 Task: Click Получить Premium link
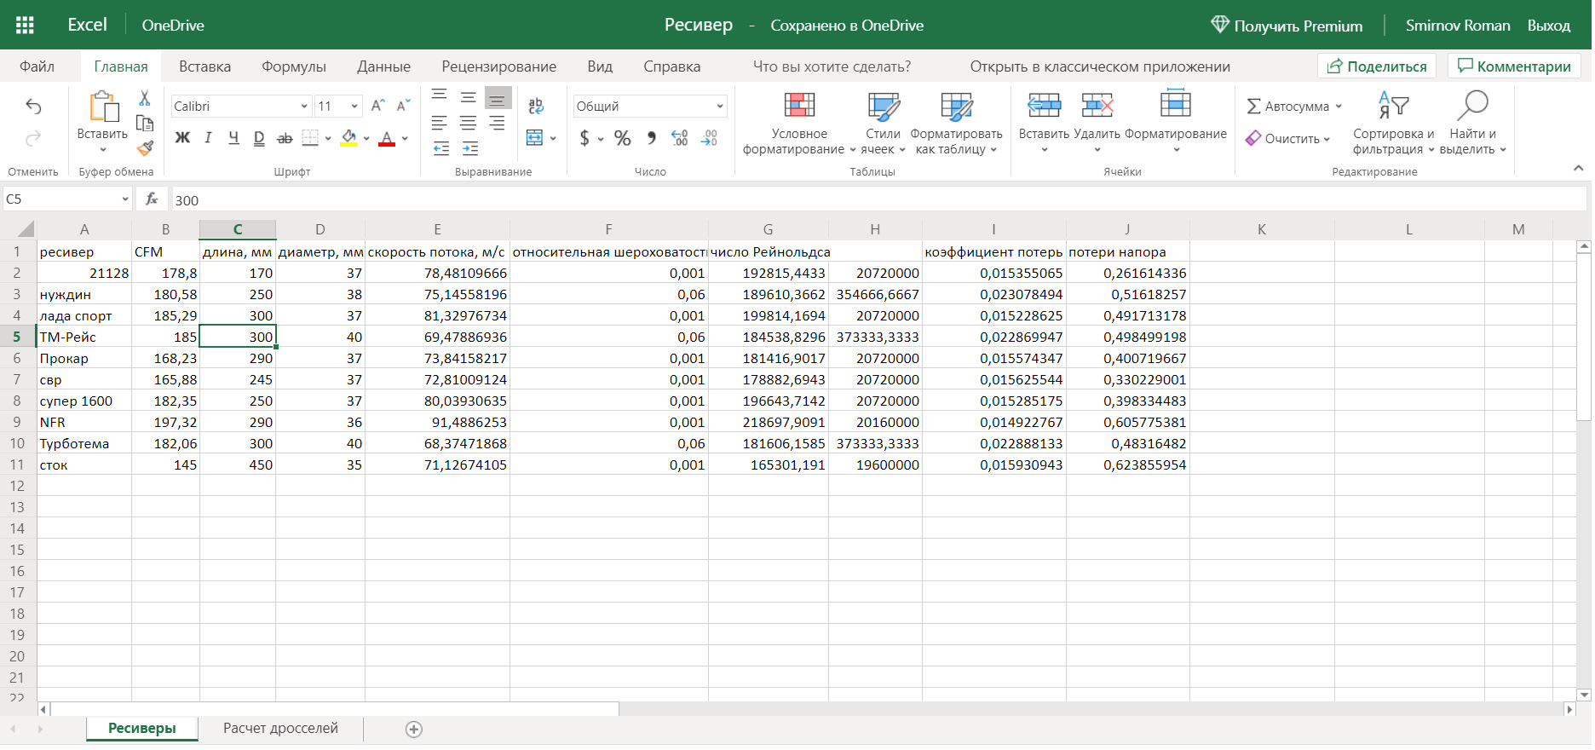(x=1287, y=26)
